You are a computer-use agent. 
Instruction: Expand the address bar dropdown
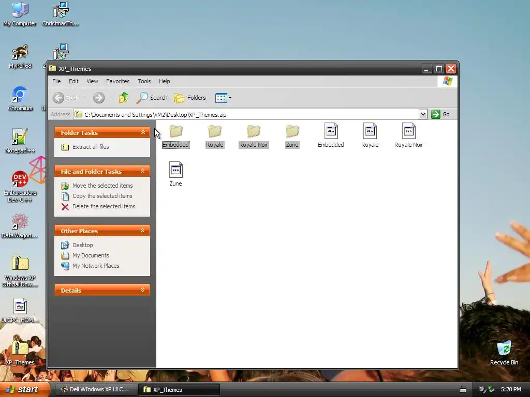[423, 114]
